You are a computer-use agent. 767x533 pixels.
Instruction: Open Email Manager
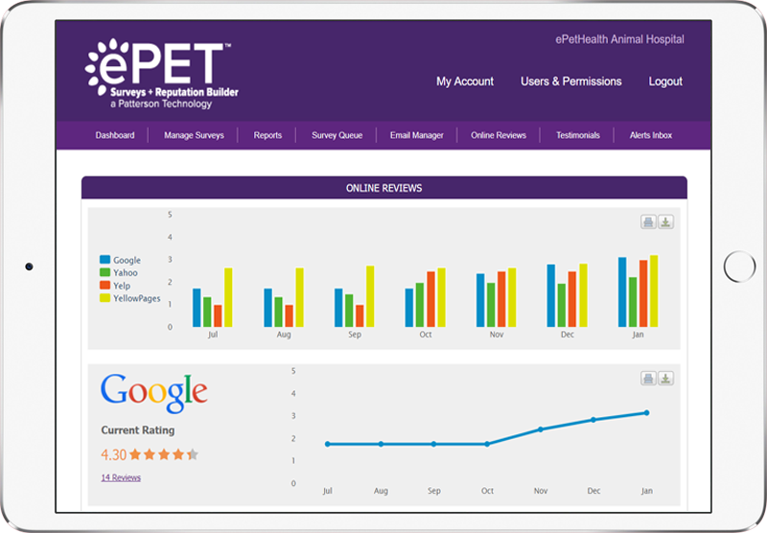point(417,135)
